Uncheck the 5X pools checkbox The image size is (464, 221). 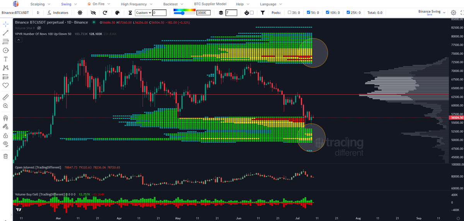(309, 12)
